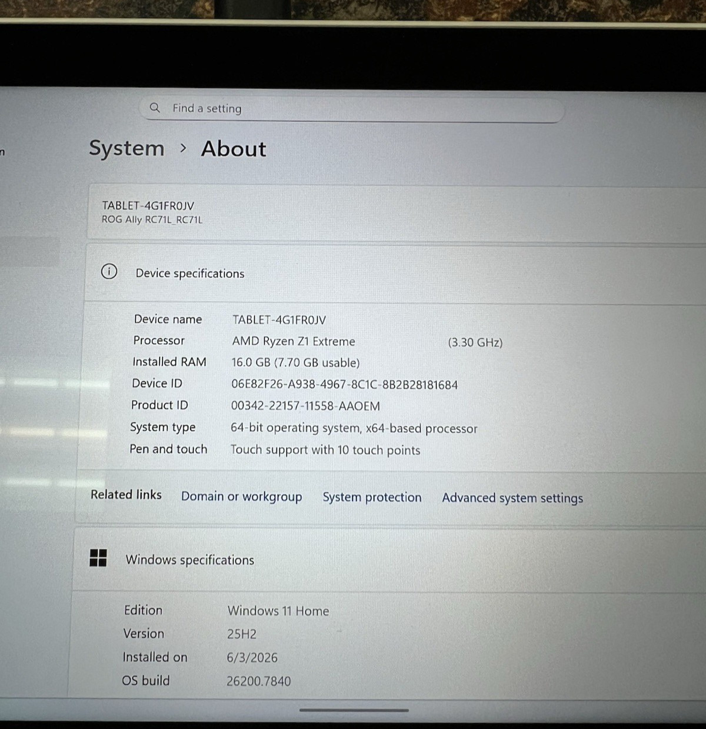Click the Product ID label
Viewport: 706px width, 729px height.
[159, 405]
